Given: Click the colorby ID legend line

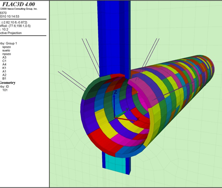Looking at the screenshot, I should 5,86.
